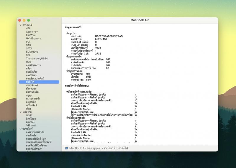Choose the SPI entry
This screenshot has width=236, height=168.
28,55
